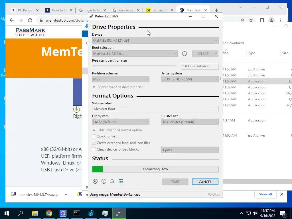
Task: Open Partition scheme MBR dropdown
Action: click(x=121, y=79)
